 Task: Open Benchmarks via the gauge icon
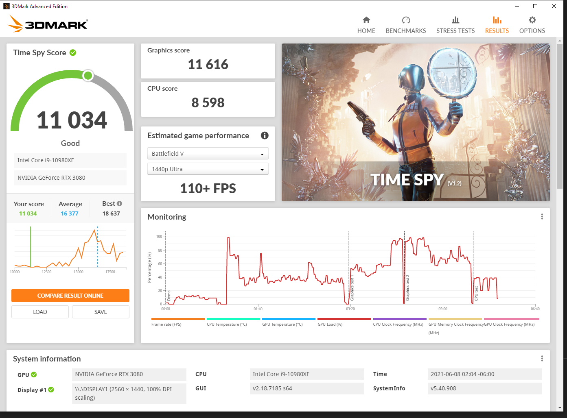click(x=406, y=20)
